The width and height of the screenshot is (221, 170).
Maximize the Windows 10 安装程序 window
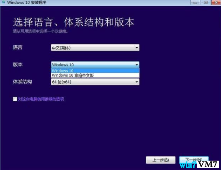point(206,2)
